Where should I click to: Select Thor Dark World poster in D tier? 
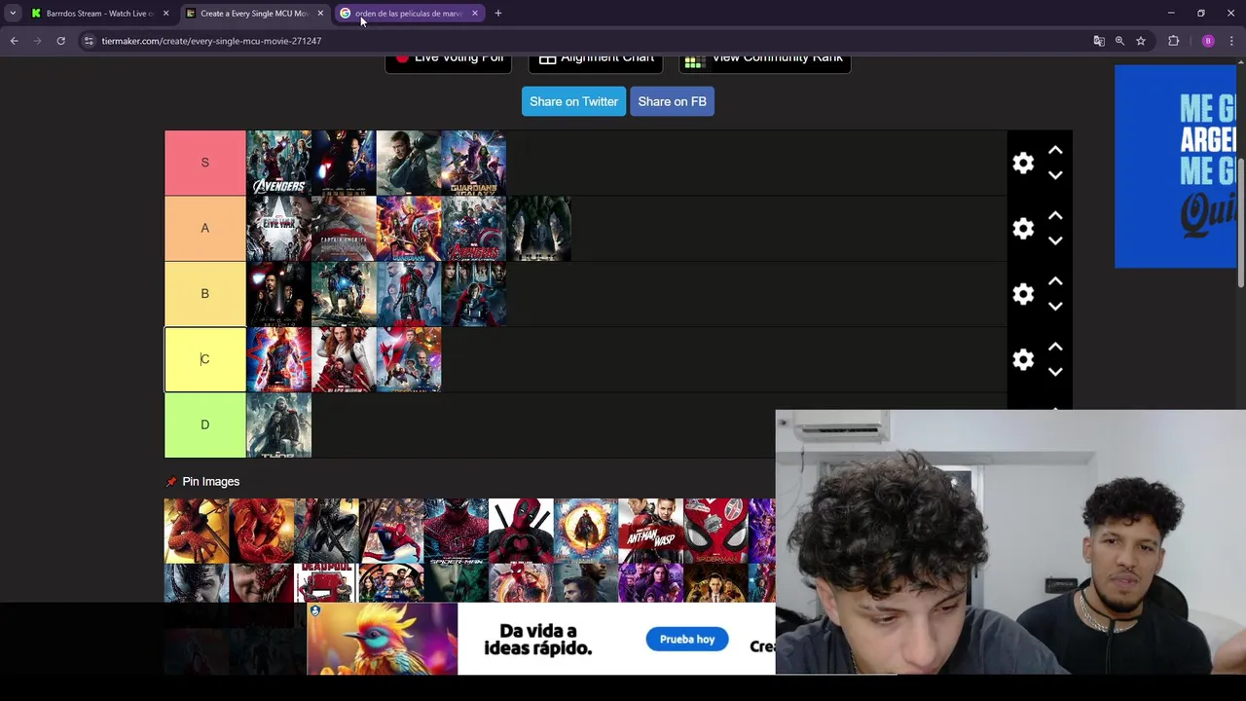coord(278,424)
